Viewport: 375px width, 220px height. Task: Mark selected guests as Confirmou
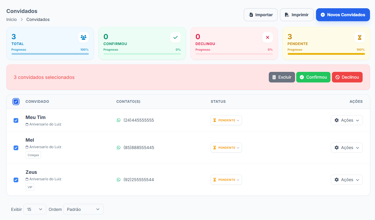click(x=313, y=77)
